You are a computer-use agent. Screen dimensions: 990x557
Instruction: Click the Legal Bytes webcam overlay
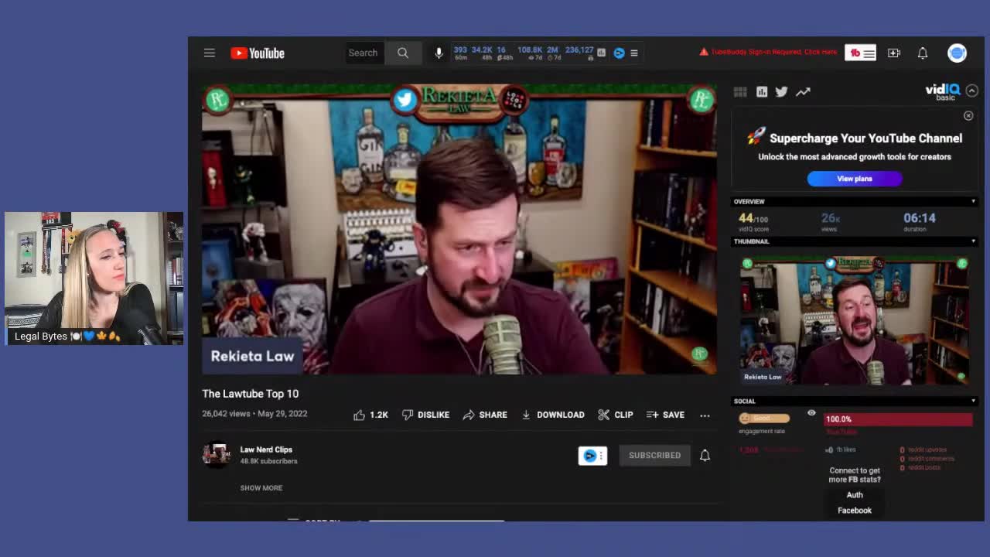[94, 278]
